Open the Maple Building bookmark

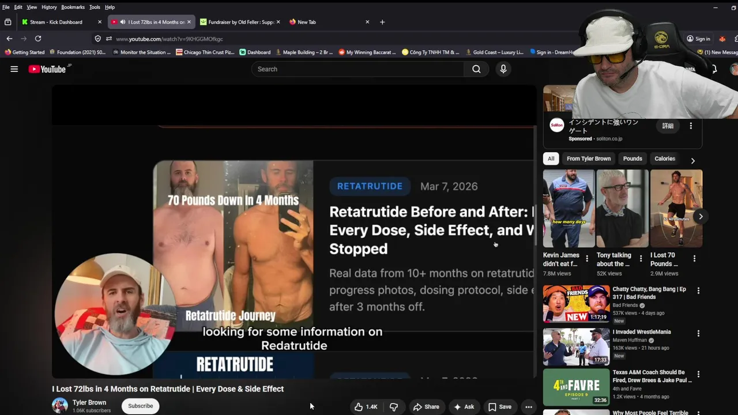[x=304, y=52]
